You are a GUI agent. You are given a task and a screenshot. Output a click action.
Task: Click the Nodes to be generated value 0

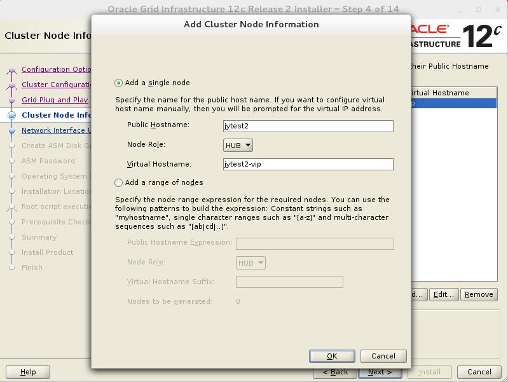coord(238,302)
